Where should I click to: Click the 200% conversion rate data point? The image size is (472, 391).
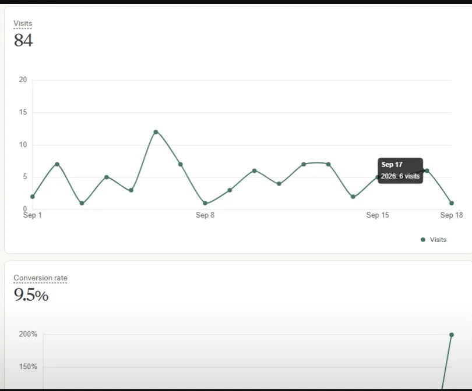point(452,335)
